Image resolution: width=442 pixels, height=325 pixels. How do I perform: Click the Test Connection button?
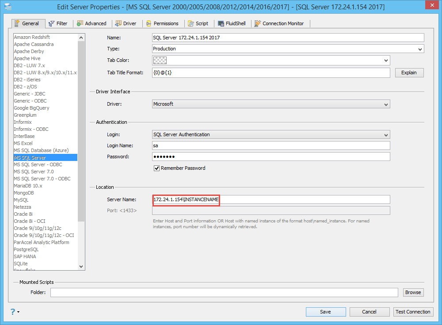click(413, 312)
